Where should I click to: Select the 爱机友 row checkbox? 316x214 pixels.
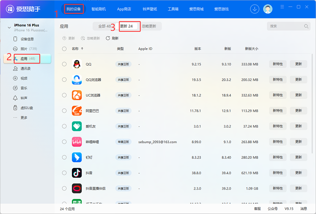pyautogui.click(x=64, y=126)
